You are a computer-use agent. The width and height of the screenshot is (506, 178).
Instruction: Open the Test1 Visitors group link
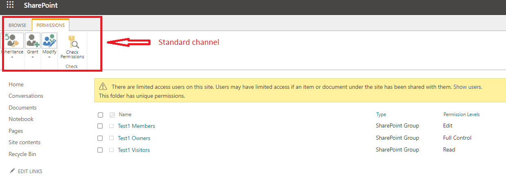134,150
